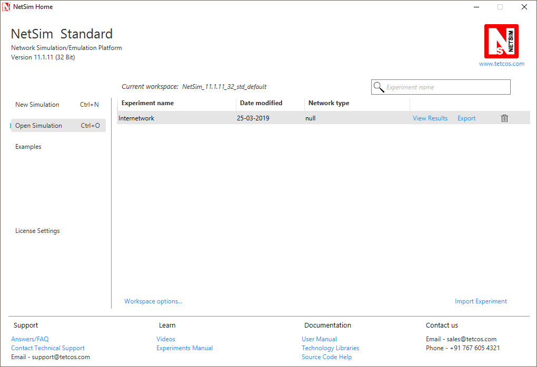537x367 pixels.
Task: Click the null network type cell
Action: pyautogui.click(x=310, y=118)
